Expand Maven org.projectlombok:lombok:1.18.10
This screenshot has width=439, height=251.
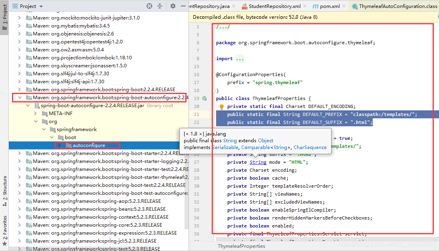(x=19, y=57)
